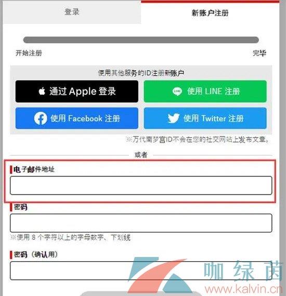
Task: Click the registration progress bar
Action: coord(141,40)
